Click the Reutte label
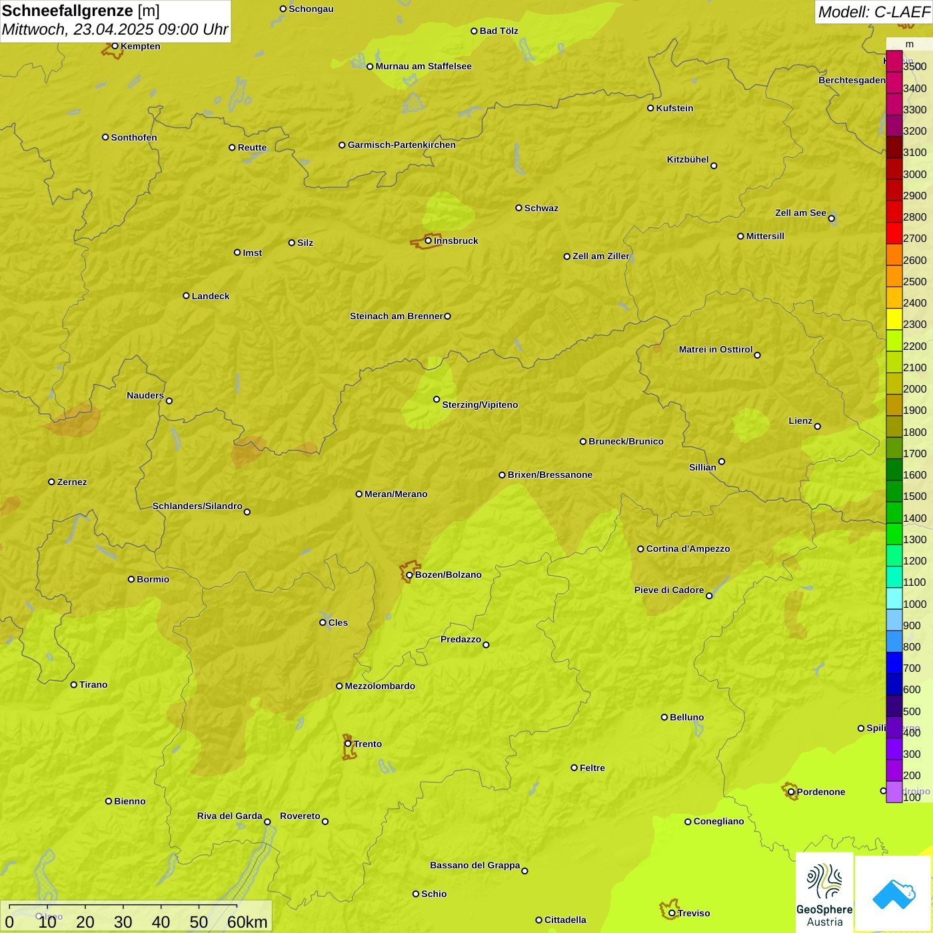The width and height of the screenshot is (933, 933). click(x=252, y=147)
